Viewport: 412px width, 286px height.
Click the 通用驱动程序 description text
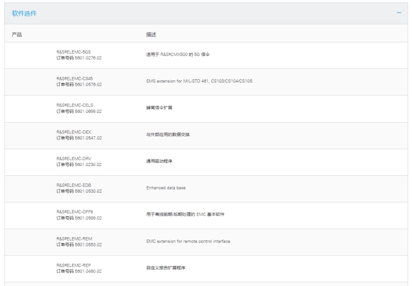click(159, 161)
